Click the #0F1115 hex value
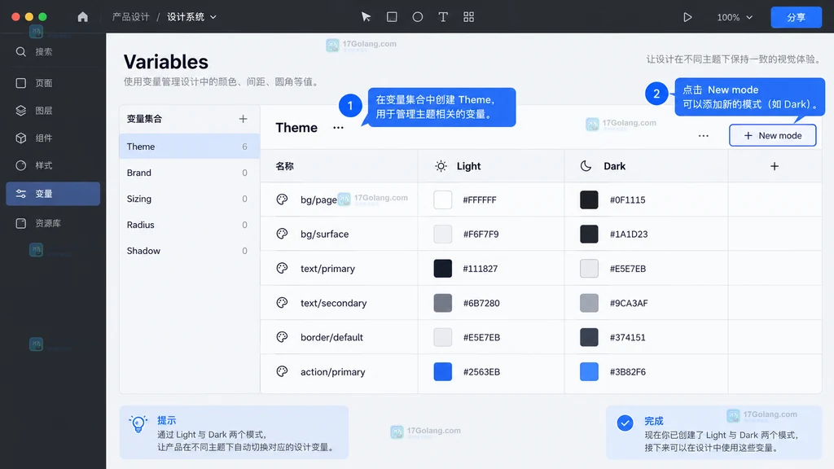 (x=628, y=200)
